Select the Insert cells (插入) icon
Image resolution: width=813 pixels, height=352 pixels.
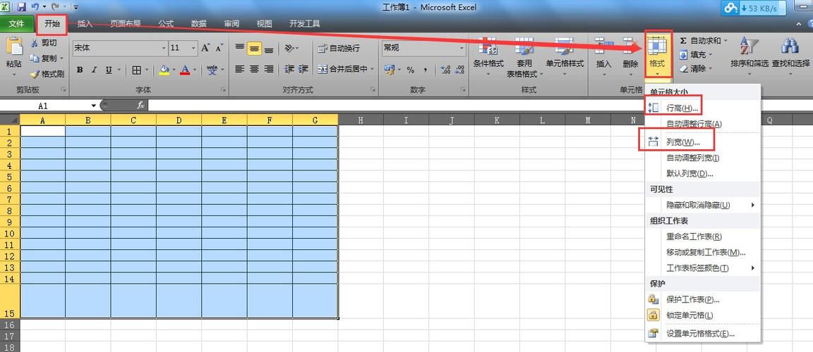click(603, 46)
